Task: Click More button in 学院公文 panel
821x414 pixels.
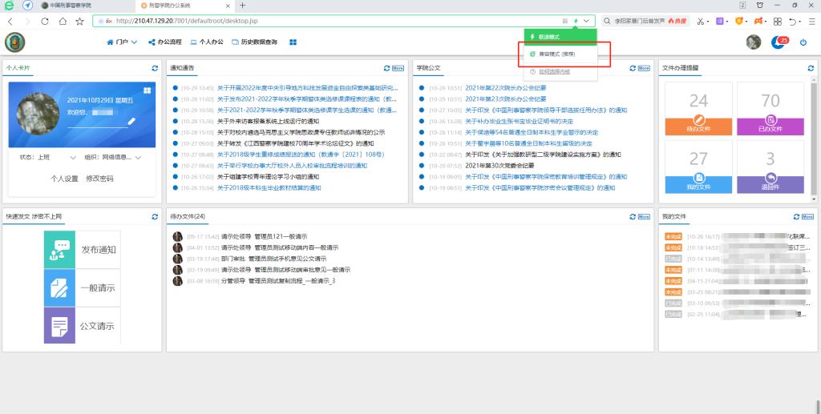Action: [643, 69]
